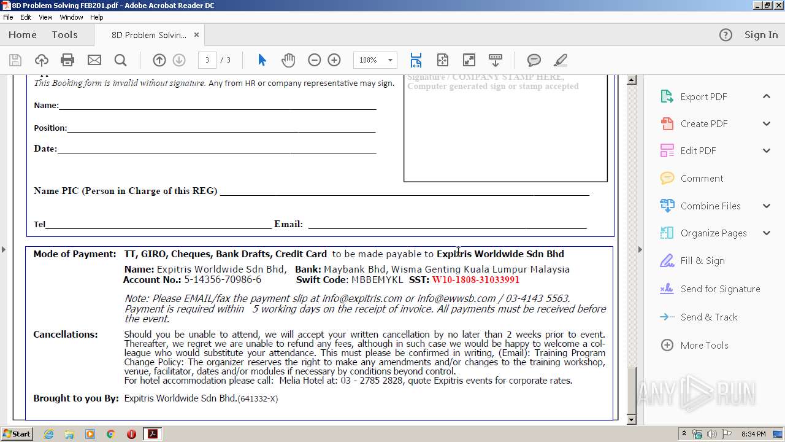Go to previous page arrow
Screen dimensions: 785x442
(159, 60)
